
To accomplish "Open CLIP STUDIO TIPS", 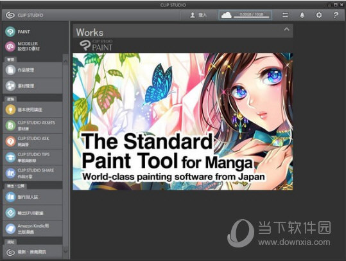I will click(33, 157).
